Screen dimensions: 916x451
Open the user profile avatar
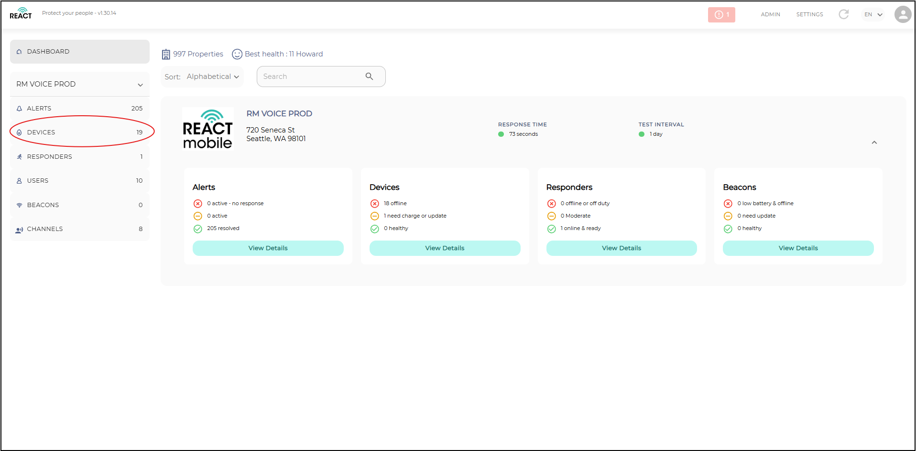(x=903, y=14)
